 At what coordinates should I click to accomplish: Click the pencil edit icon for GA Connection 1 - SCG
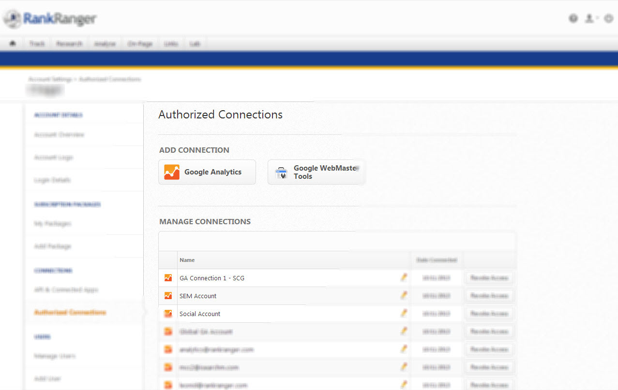(x=404, y=277)
